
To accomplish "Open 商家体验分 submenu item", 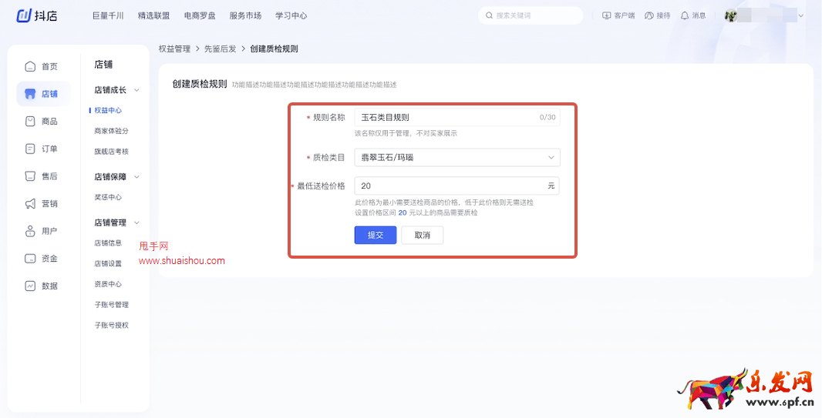I will pyautogui.click(x=111, y=131).
